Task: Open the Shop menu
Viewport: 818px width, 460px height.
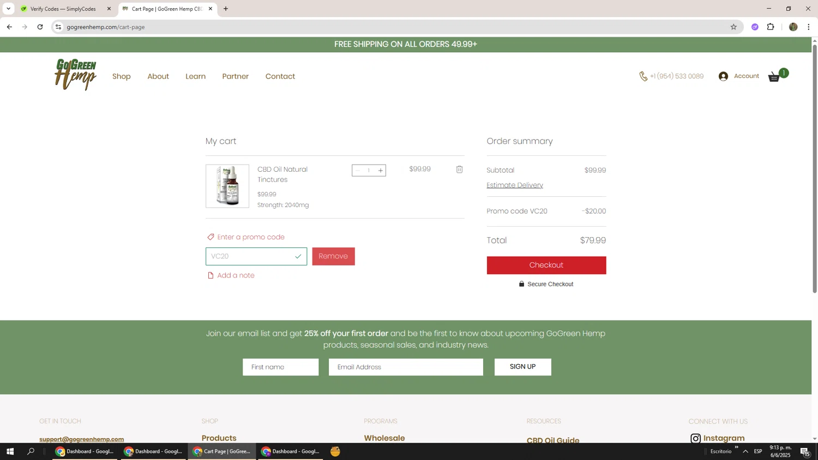Action: click(122, 76)
